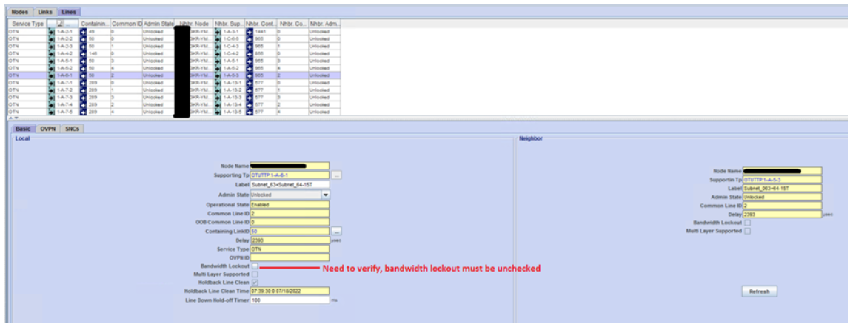
Task: Open the Admin State dropdown arrow
Action: 325,194
